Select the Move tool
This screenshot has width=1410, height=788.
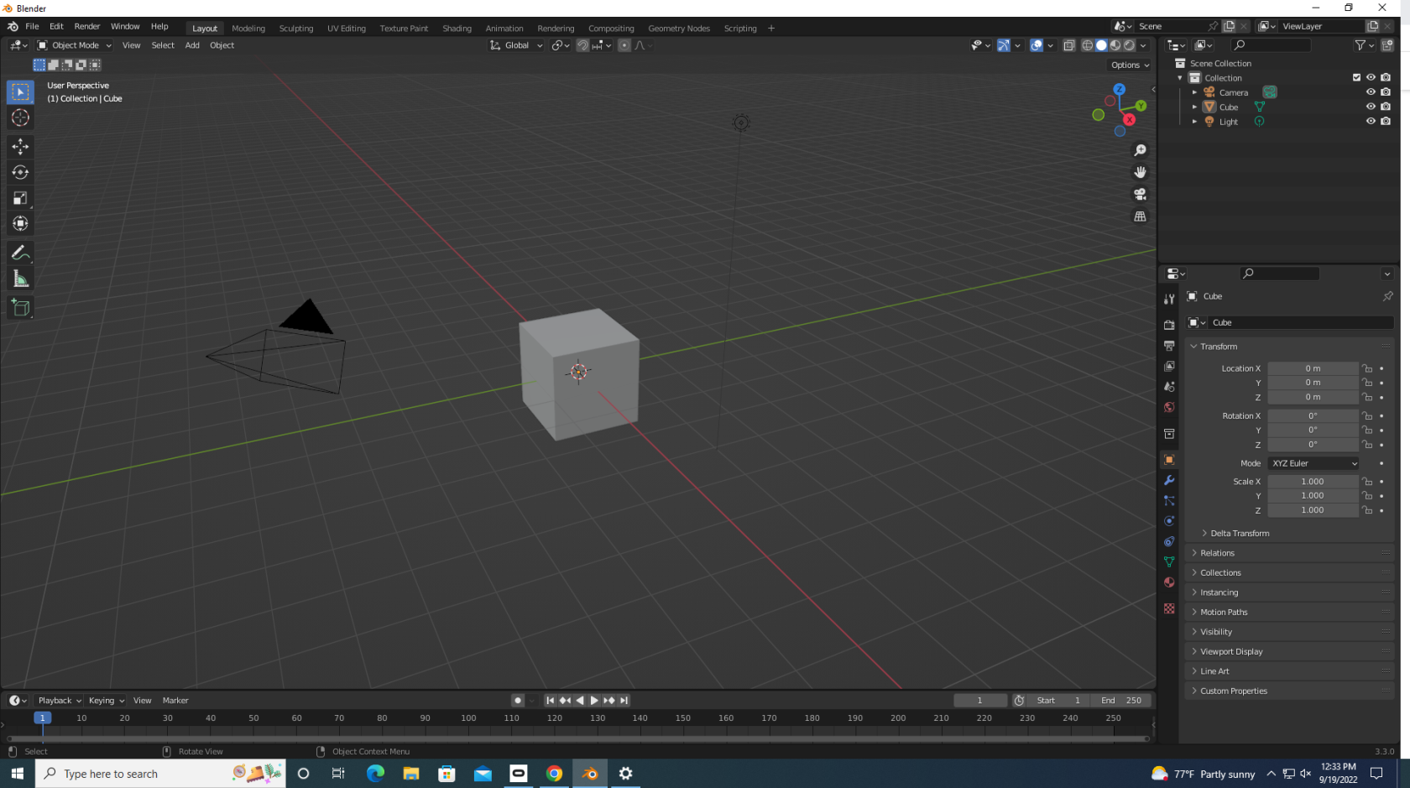pyautogui.click(x=20, y=147)
